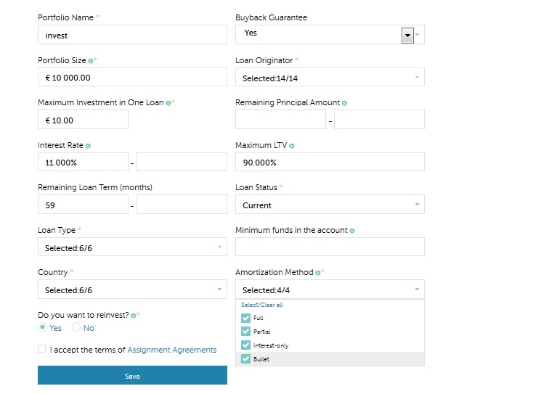Click the Maximum LTV info icon

point(291,146)
